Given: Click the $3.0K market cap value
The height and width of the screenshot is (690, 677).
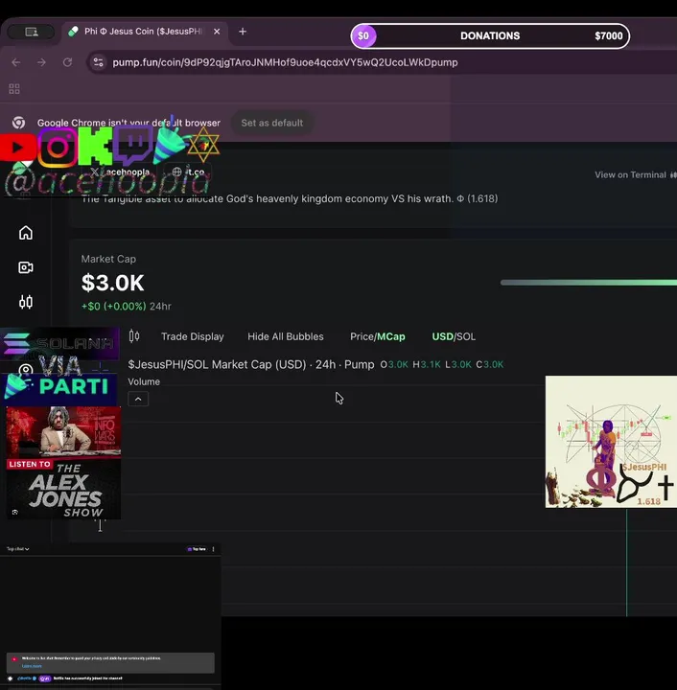Looking at the screenshot, I should point(113,283).
